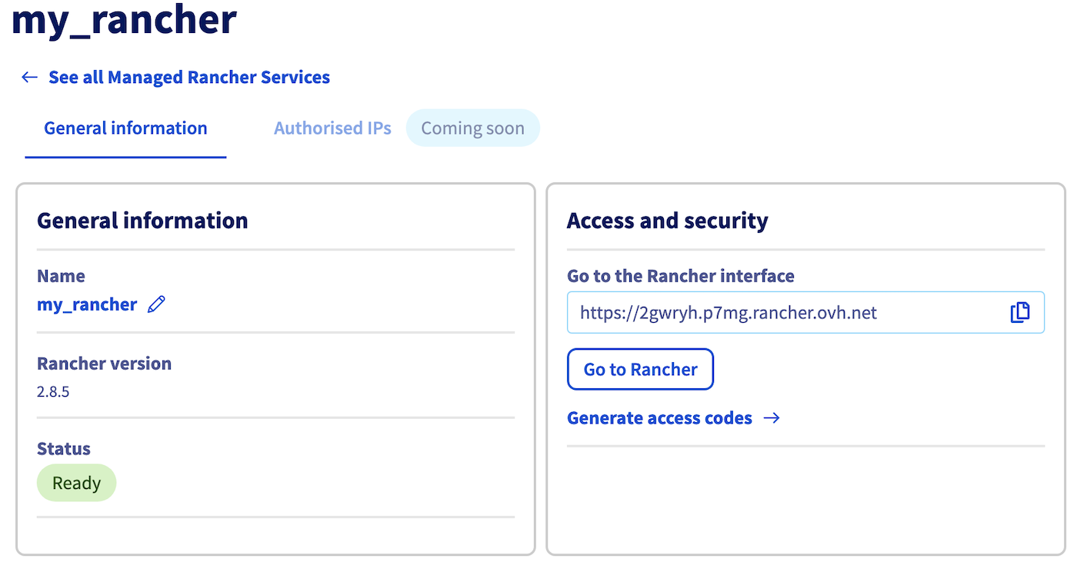1077x562 pixels.
Task: Click the back arrow icon
Action: coord(30,77)
